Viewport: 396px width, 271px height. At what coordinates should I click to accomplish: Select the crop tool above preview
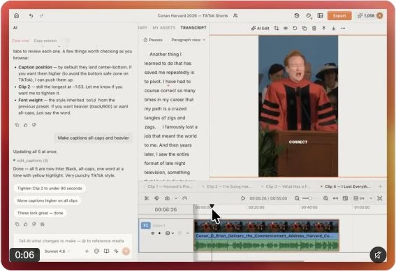pos(277,28)
